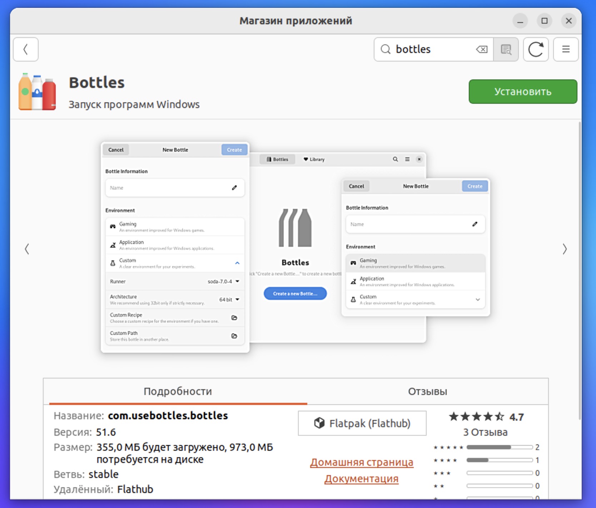
Task: Click the package cube icon on the Flatpak button
Action: (319, 423)
